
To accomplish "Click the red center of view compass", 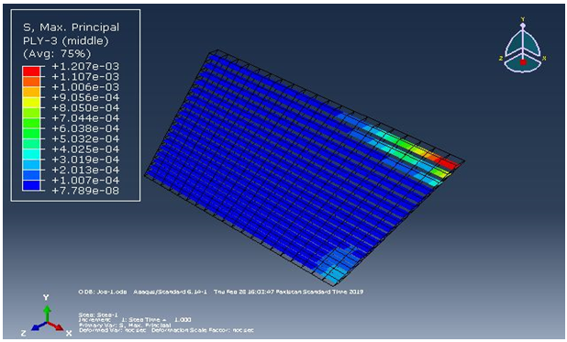I will pos(523,62).
